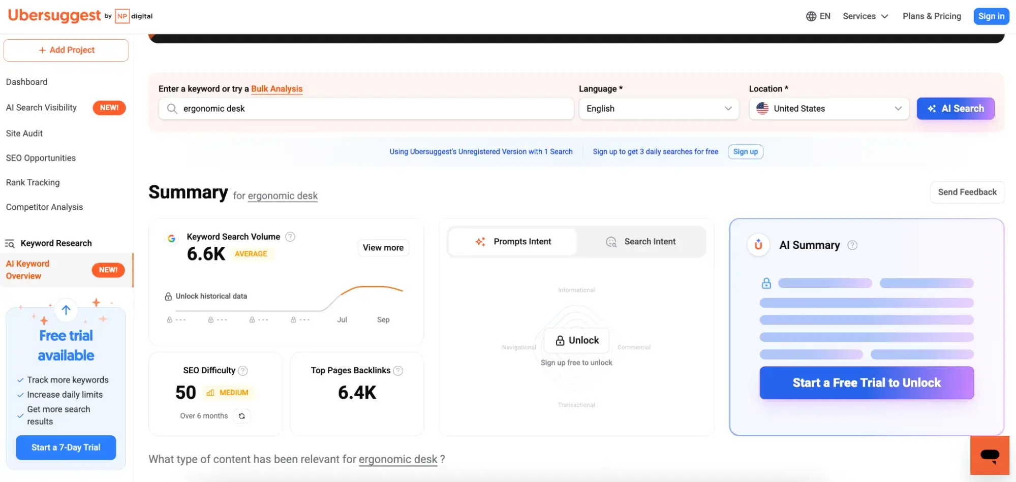Open the Keyword Search Volume help tooltip
1016x482 pixels.
(290, 236)
